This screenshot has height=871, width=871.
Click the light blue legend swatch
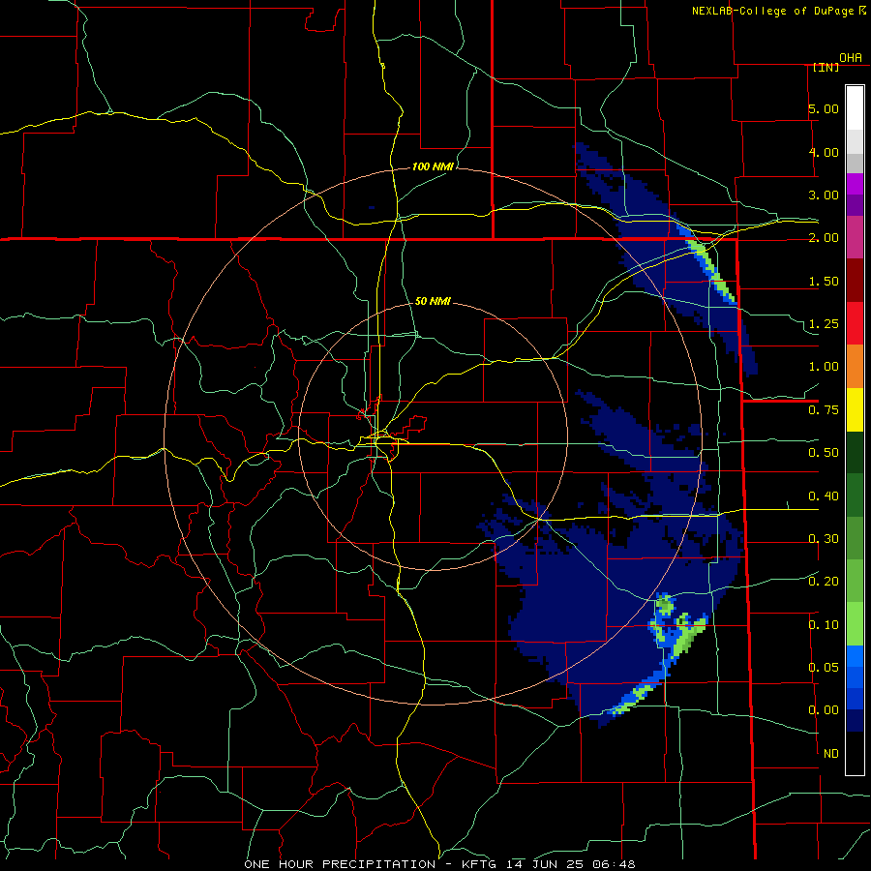(x=855, y=656)
